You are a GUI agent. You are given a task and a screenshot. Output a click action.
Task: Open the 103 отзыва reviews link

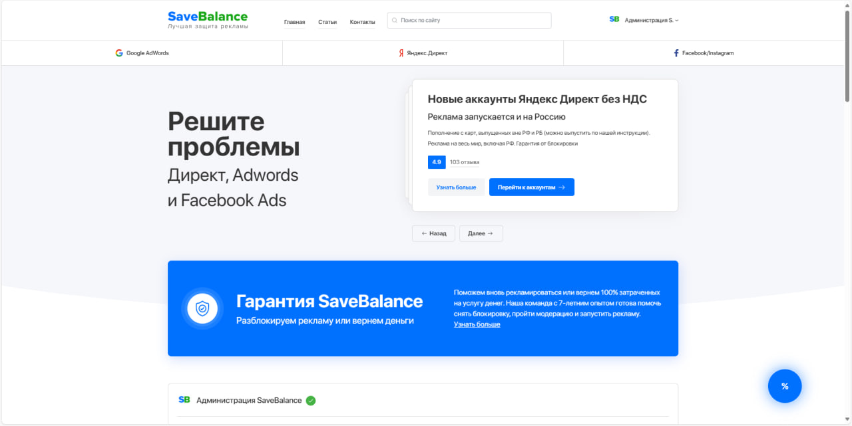[465, 162]
